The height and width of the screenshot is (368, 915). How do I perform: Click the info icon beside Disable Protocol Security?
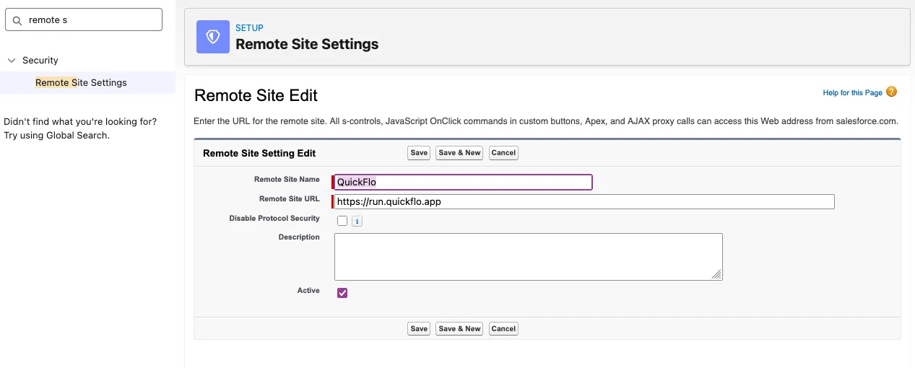pos(357,222)
